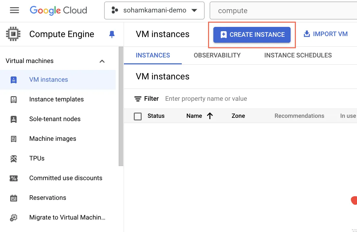
Task: Select the TPUs sidebar icon
Action: pyautogui.click(x=13, y=158)
